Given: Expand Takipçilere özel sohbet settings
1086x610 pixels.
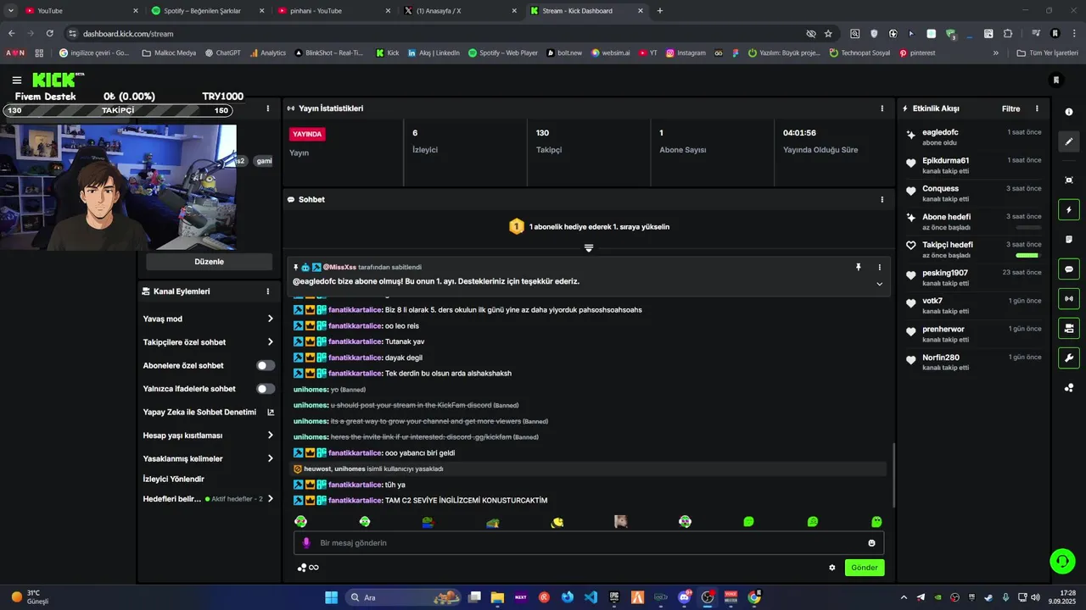Looking at the screenshot, I should point(271,342).
